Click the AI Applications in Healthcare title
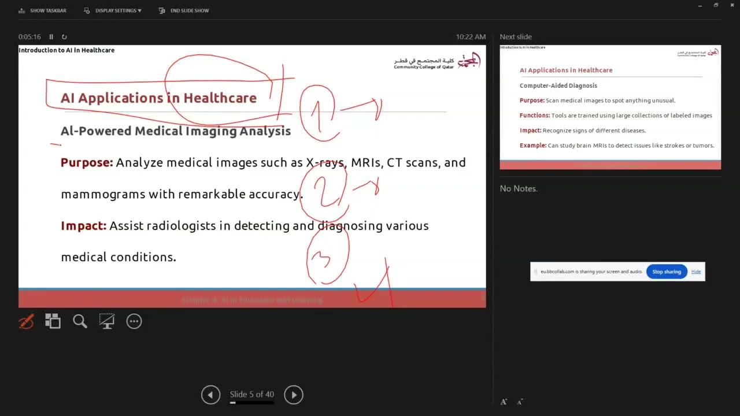 pyautogui.click(x=158, y=98)
